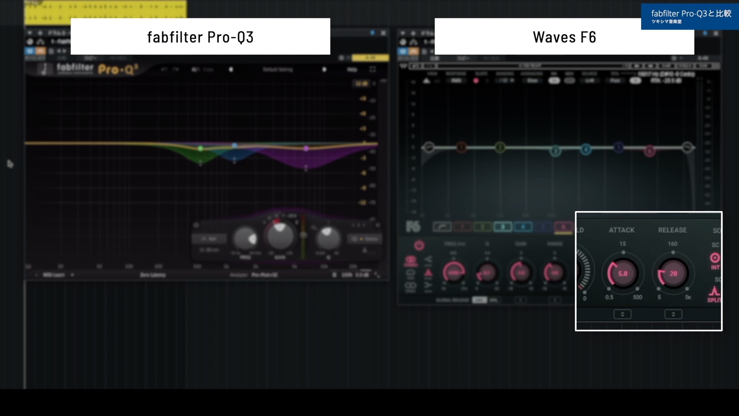Click the sidechain triangle icon in F6 sidebar
The width and height of the screenshot is (739, 416).
(x=428, y=272)
